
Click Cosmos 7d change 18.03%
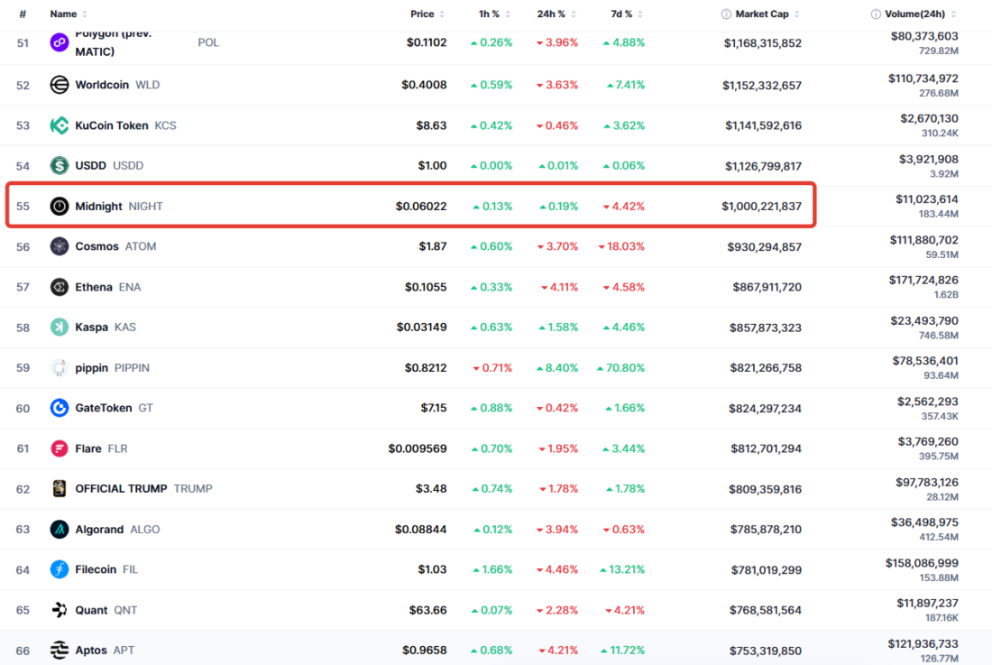pos(621,246)
